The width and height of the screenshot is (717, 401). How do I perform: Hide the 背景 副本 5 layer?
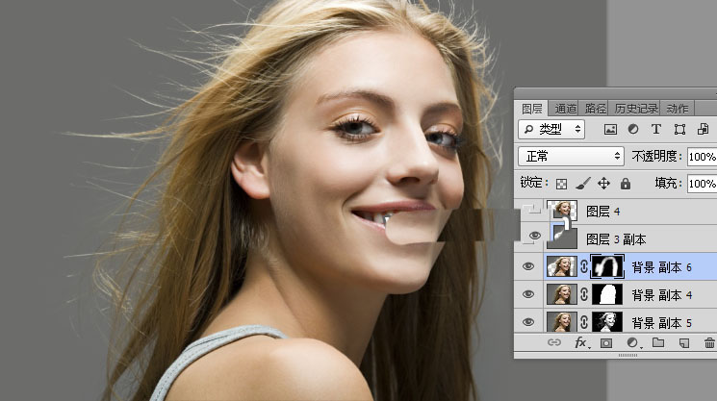529,321
